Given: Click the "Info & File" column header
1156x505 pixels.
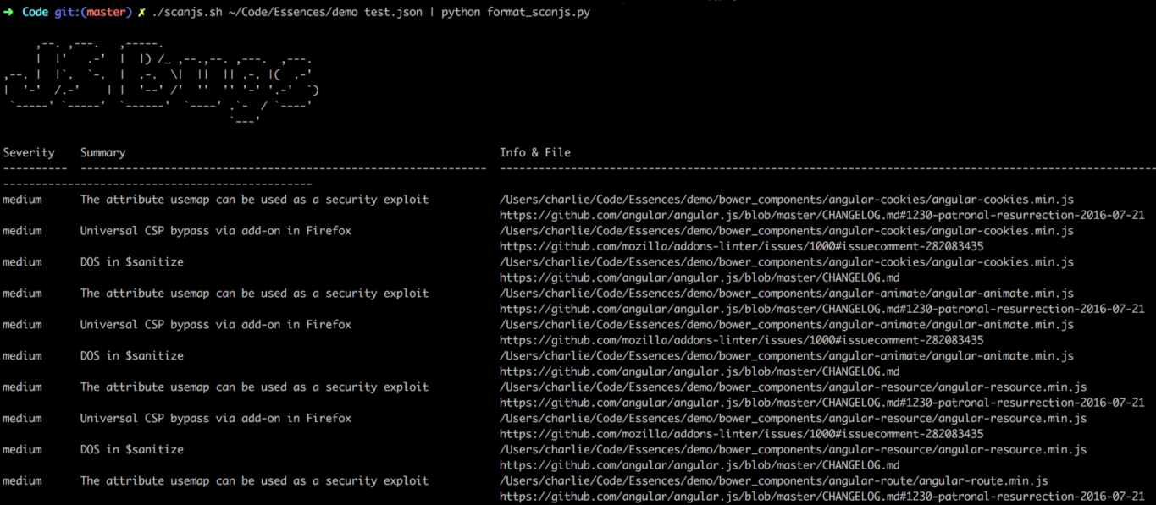Looking at the screenshot, I should tap(535, 153).
